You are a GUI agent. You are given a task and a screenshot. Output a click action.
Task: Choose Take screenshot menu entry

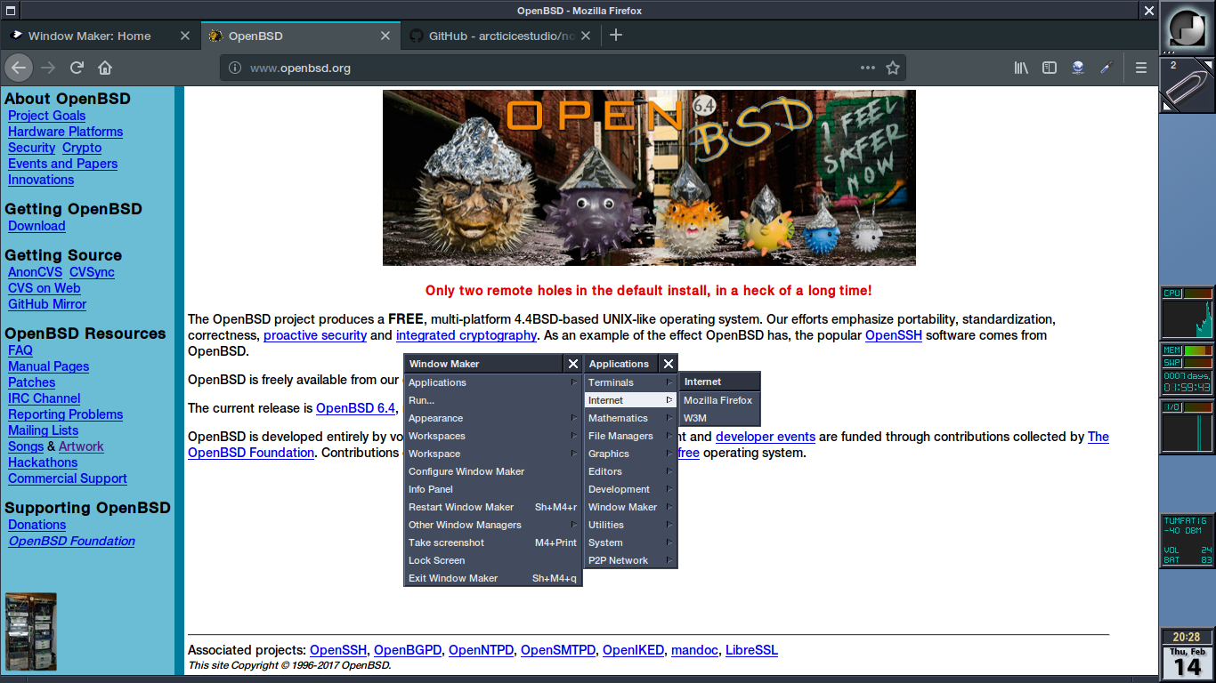pos(493,542)
